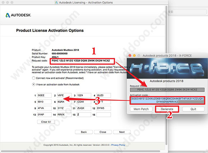Image resolution: width=208 pixels, height=153 pixels.
Task: Click activation field 12 containing DYW5
Action: point(104,108)
